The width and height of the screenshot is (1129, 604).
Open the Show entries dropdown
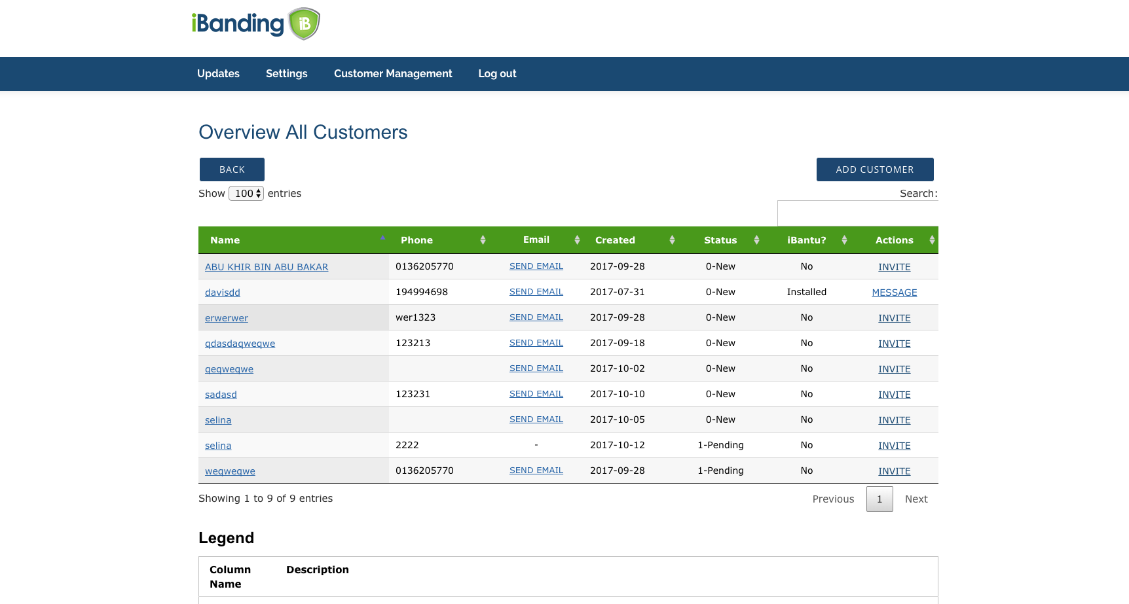(x=246, y=194)
